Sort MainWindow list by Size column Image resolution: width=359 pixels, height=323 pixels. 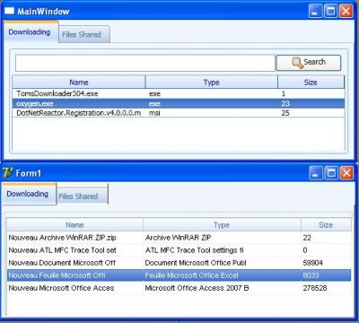tap(311, 83)
